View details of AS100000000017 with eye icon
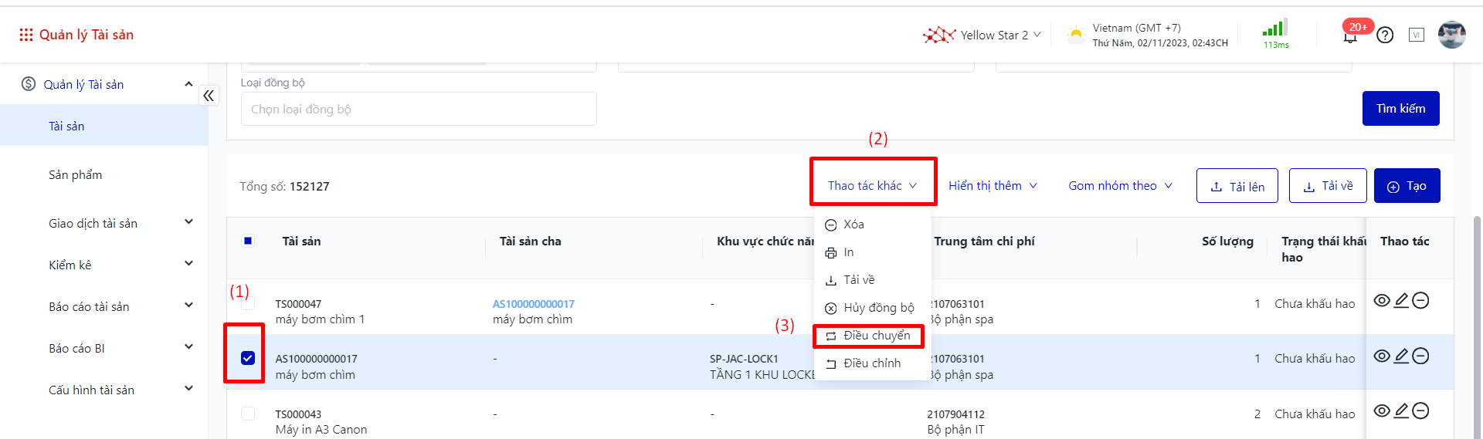 click(x=1382, y=356)
